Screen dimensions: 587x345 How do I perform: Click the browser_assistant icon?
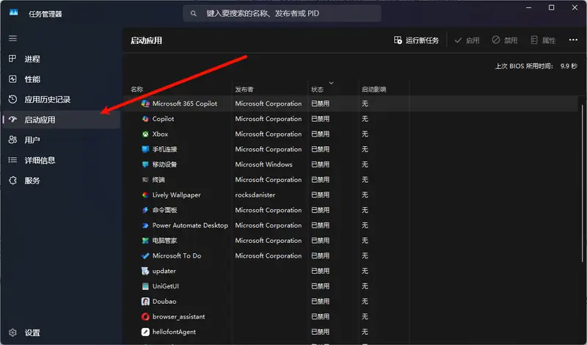point(145,316)
